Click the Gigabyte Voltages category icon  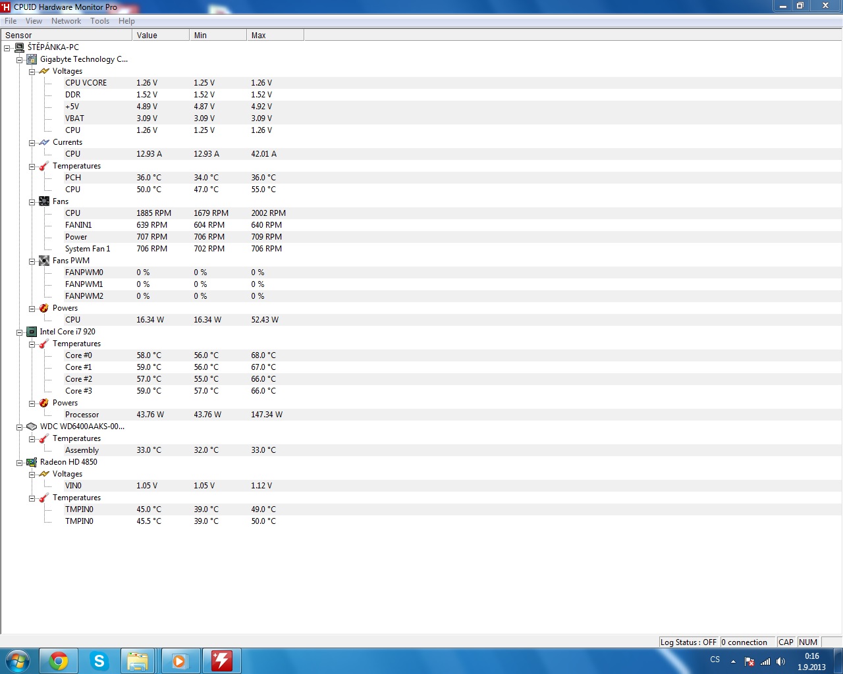click(x=44, y=71)
